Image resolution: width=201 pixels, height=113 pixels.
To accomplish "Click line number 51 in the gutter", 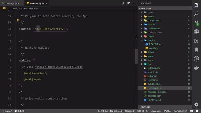I will (x=9, y=98).
